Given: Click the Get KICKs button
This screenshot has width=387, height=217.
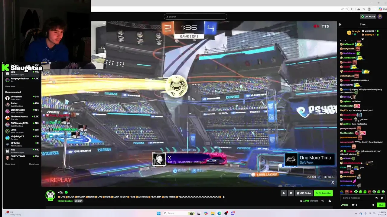Looking at the screenshot, I should tap(368, 17).
